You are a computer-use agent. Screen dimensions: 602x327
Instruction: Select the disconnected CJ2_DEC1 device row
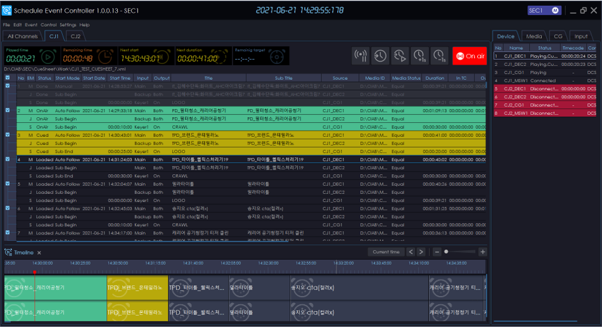pos(545,89)
